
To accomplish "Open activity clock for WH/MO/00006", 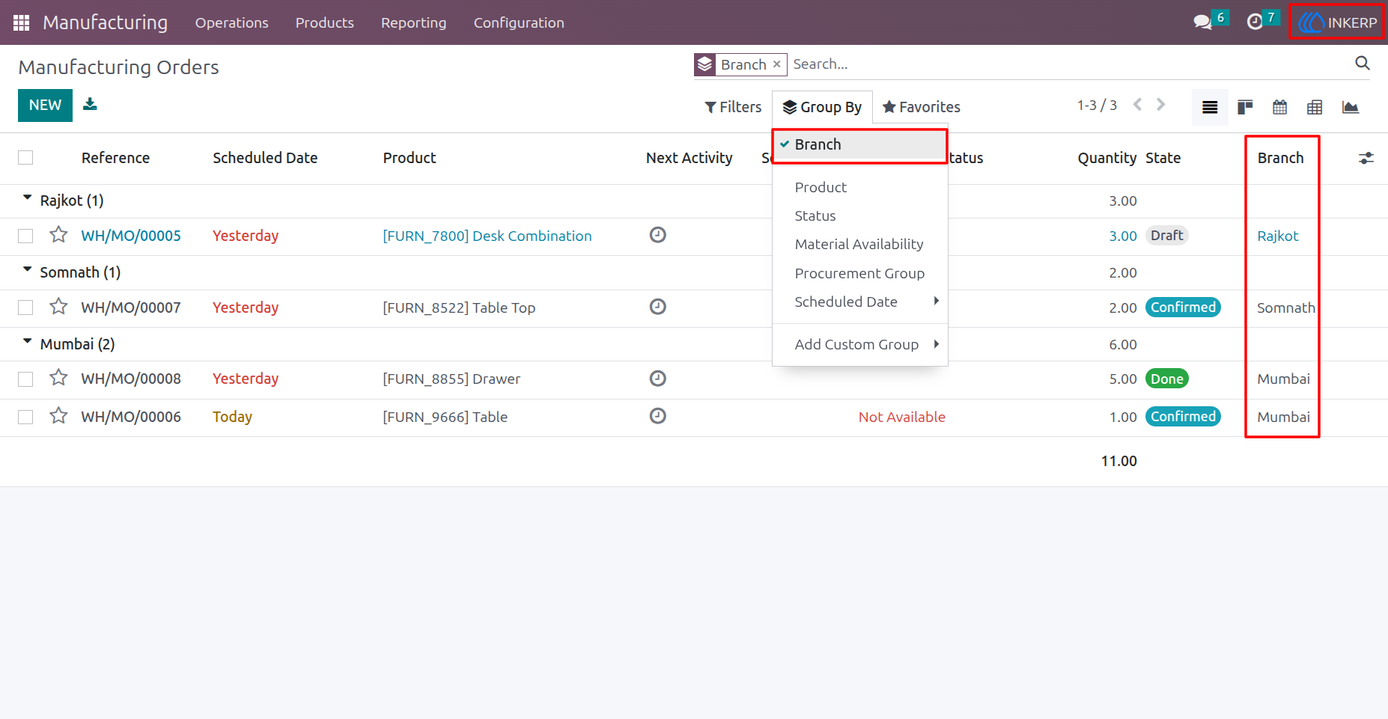I will [658, 416].
